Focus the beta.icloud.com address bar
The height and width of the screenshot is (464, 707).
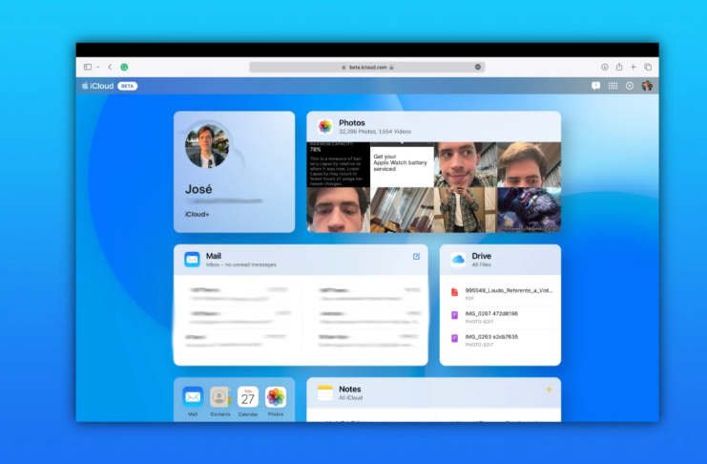[366, 67]
